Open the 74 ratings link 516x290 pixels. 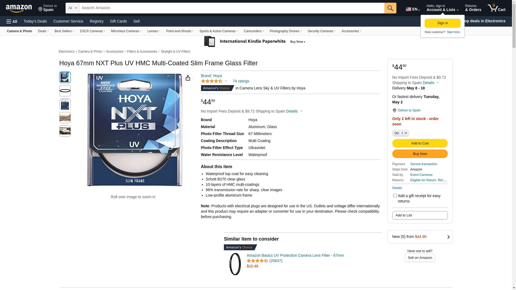(241, 81)
